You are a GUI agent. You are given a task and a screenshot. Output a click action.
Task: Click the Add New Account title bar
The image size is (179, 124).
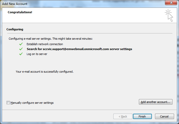(78, 3)
